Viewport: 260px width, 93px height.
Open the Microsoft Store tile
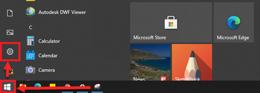171,22
